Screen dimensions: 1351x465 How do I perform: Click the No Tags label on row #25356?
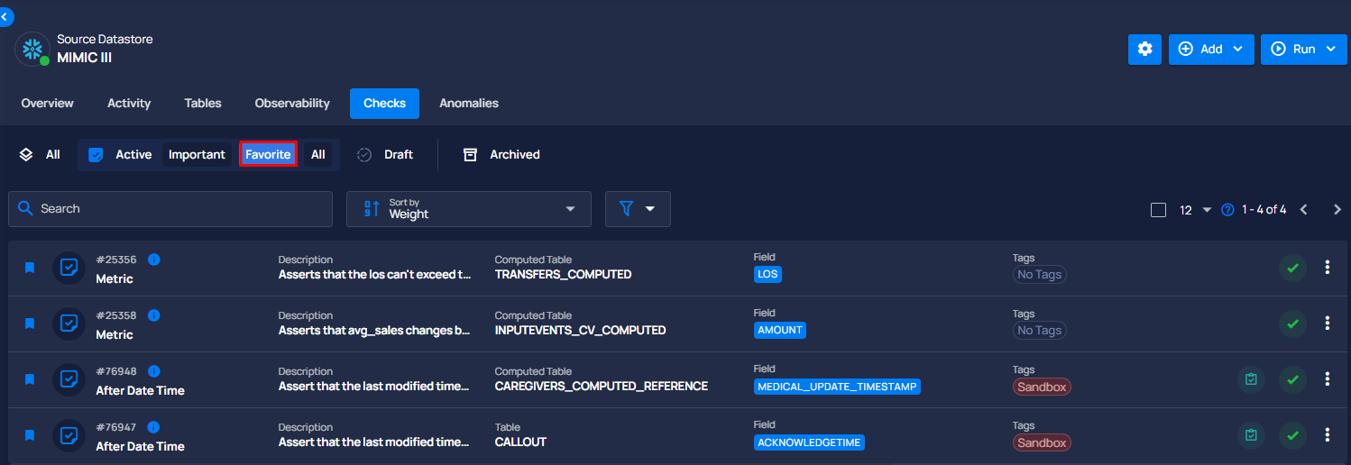tap(1039, 274)
